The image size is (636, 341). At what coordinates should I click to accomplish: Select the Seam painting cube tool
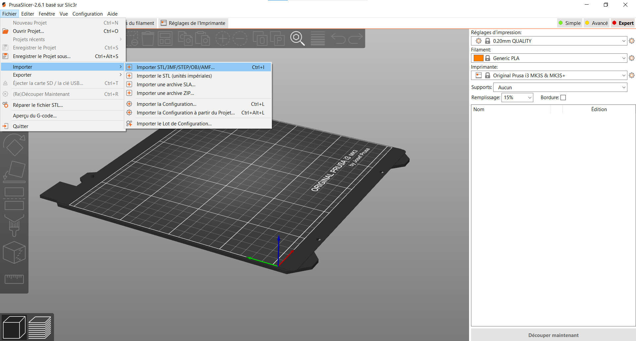[14, 252]
